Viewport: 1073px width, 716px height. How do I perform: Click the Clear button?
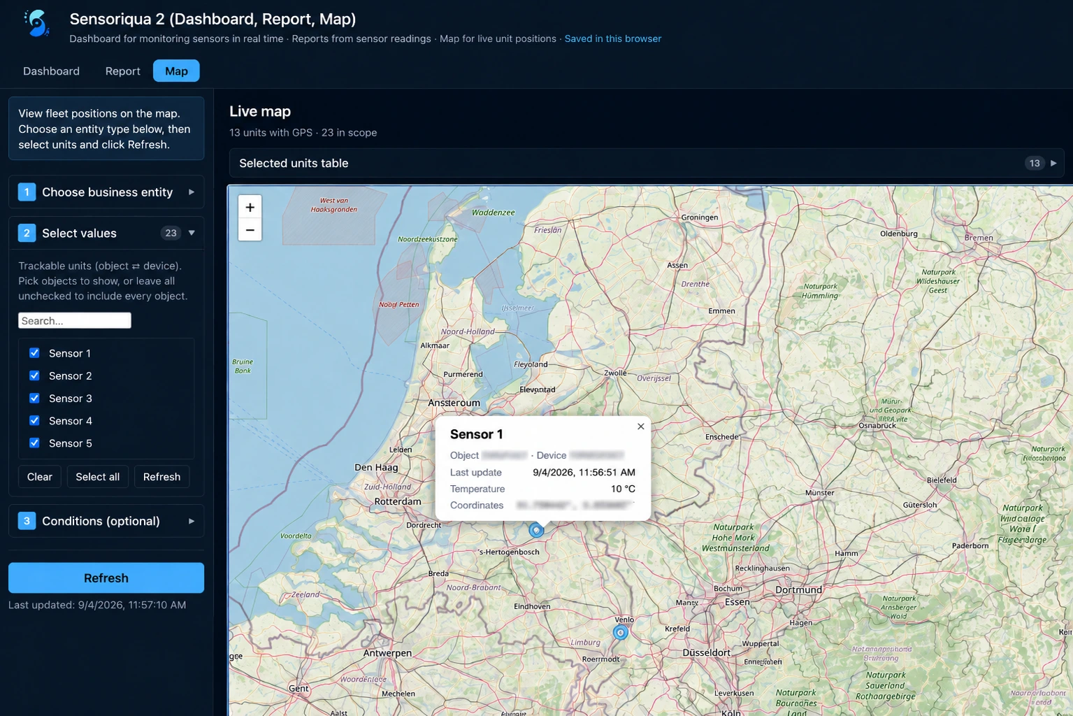click(x=40, y=477)
